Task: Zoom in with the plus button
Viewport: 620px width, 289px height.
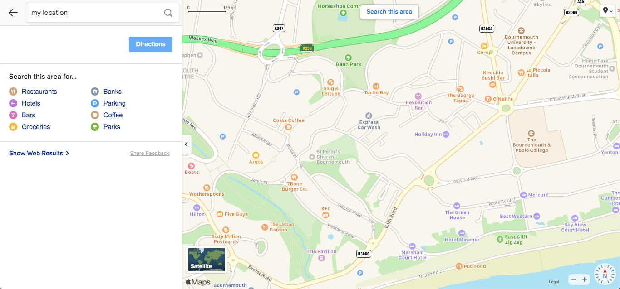Action: coord(585,279)
